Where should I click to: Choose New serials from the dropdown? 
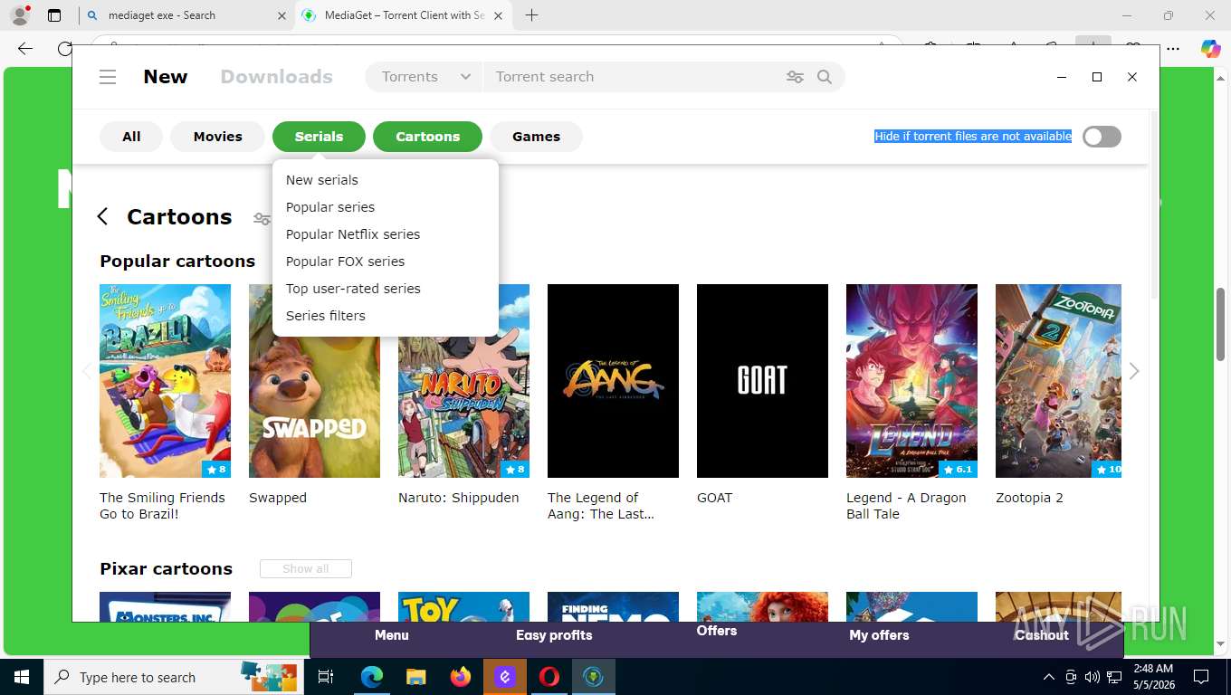tap(385, 180)
